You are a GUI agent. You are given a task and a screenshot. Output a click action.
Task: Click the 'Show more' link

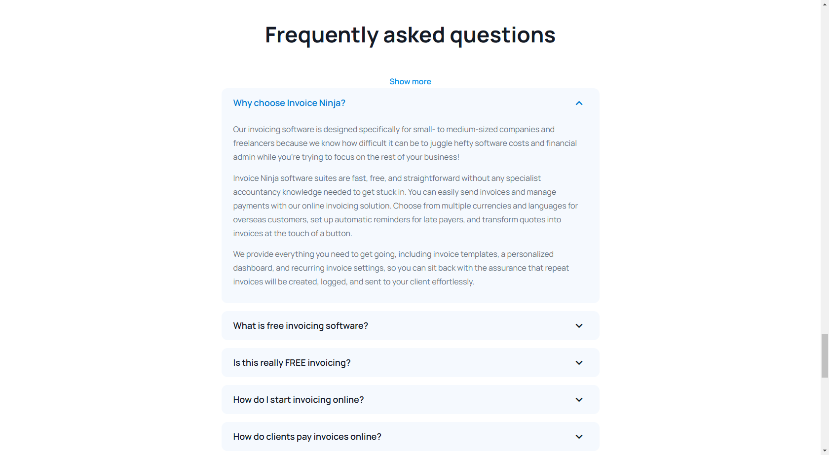pyautogui.click(x=410, y=82)
